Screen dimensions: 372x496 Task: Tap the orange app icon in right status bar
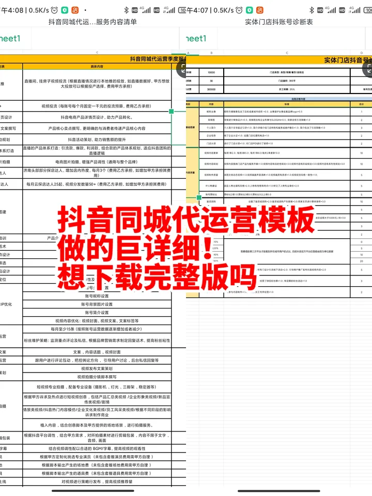pyautogui.click(x=260, y=10)
